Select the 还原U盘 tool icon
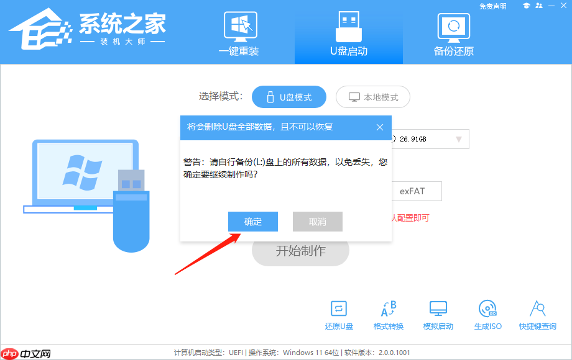This screenshot has width=572, height=360. (x=338, y=315)
